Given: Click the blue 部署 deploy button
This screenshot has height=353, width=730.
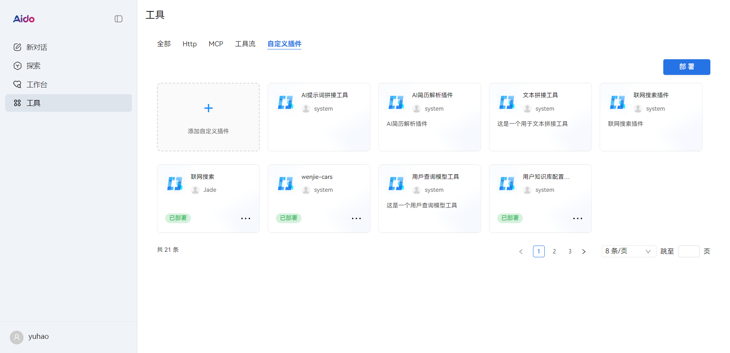Looking at the screenshot, I should click(686, 67).
